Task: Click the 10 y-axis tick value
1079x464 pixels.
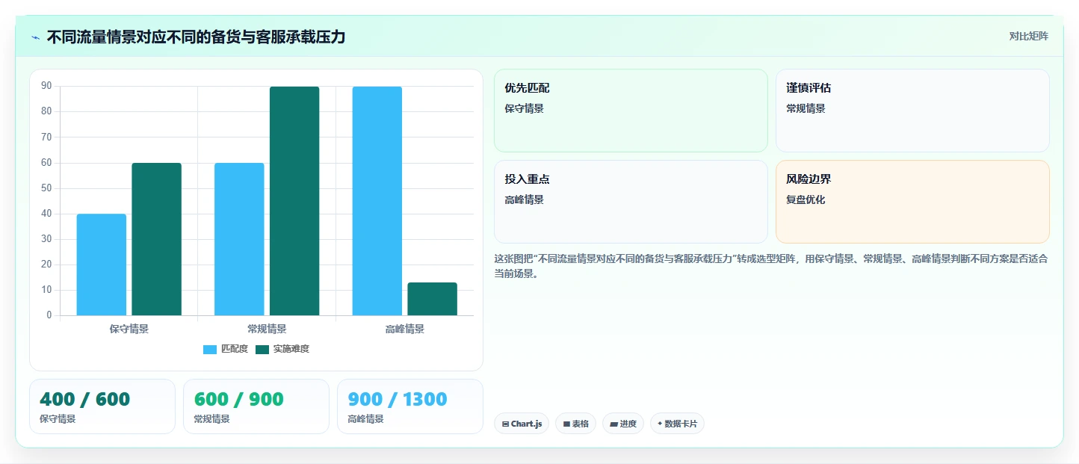Action: [x=46, y=290]
